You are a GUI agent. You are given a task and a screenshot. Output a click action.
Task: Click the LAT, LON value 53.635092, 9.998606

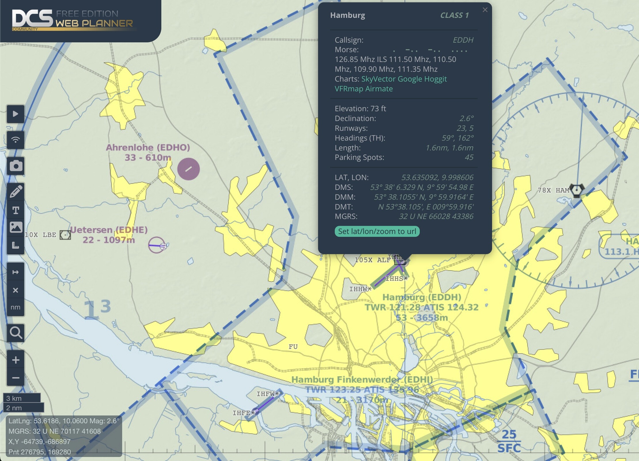click(x=437, y=177)
